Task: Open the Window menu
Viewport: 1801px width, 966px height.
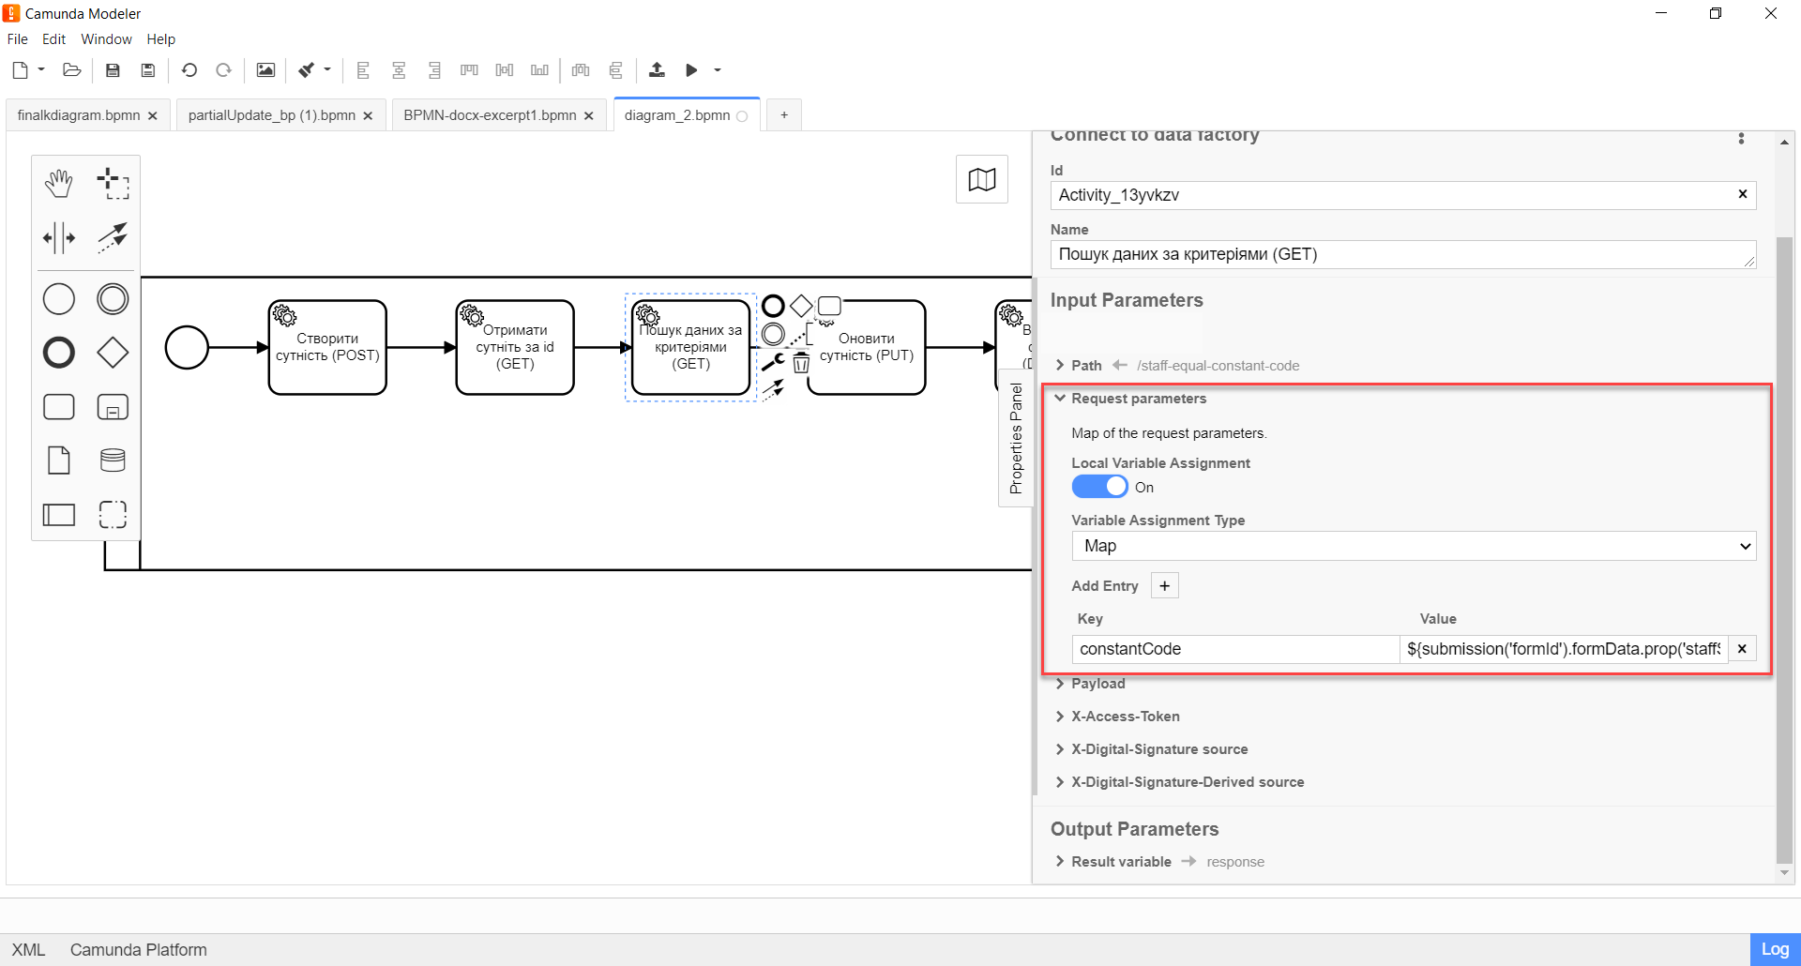Action: pyautogui.click(x=106, y=39)
